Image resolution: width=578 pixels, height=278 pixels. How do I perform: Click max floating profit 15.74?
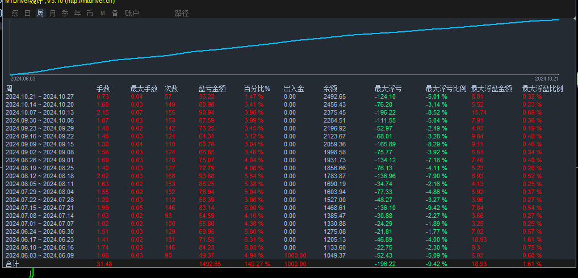[x=479, y=113]
